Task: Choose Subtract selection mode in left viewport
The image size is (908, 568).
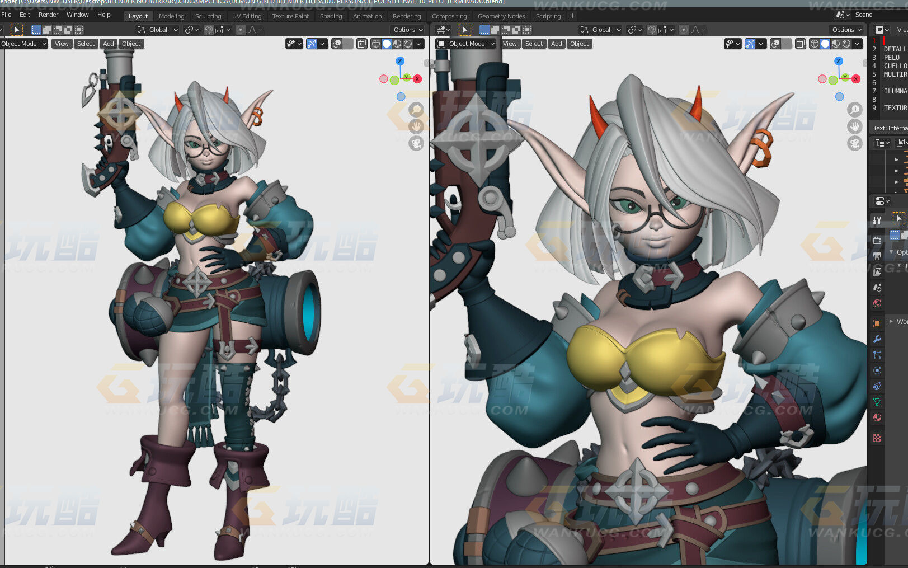Action: click(x=58, y=30)
